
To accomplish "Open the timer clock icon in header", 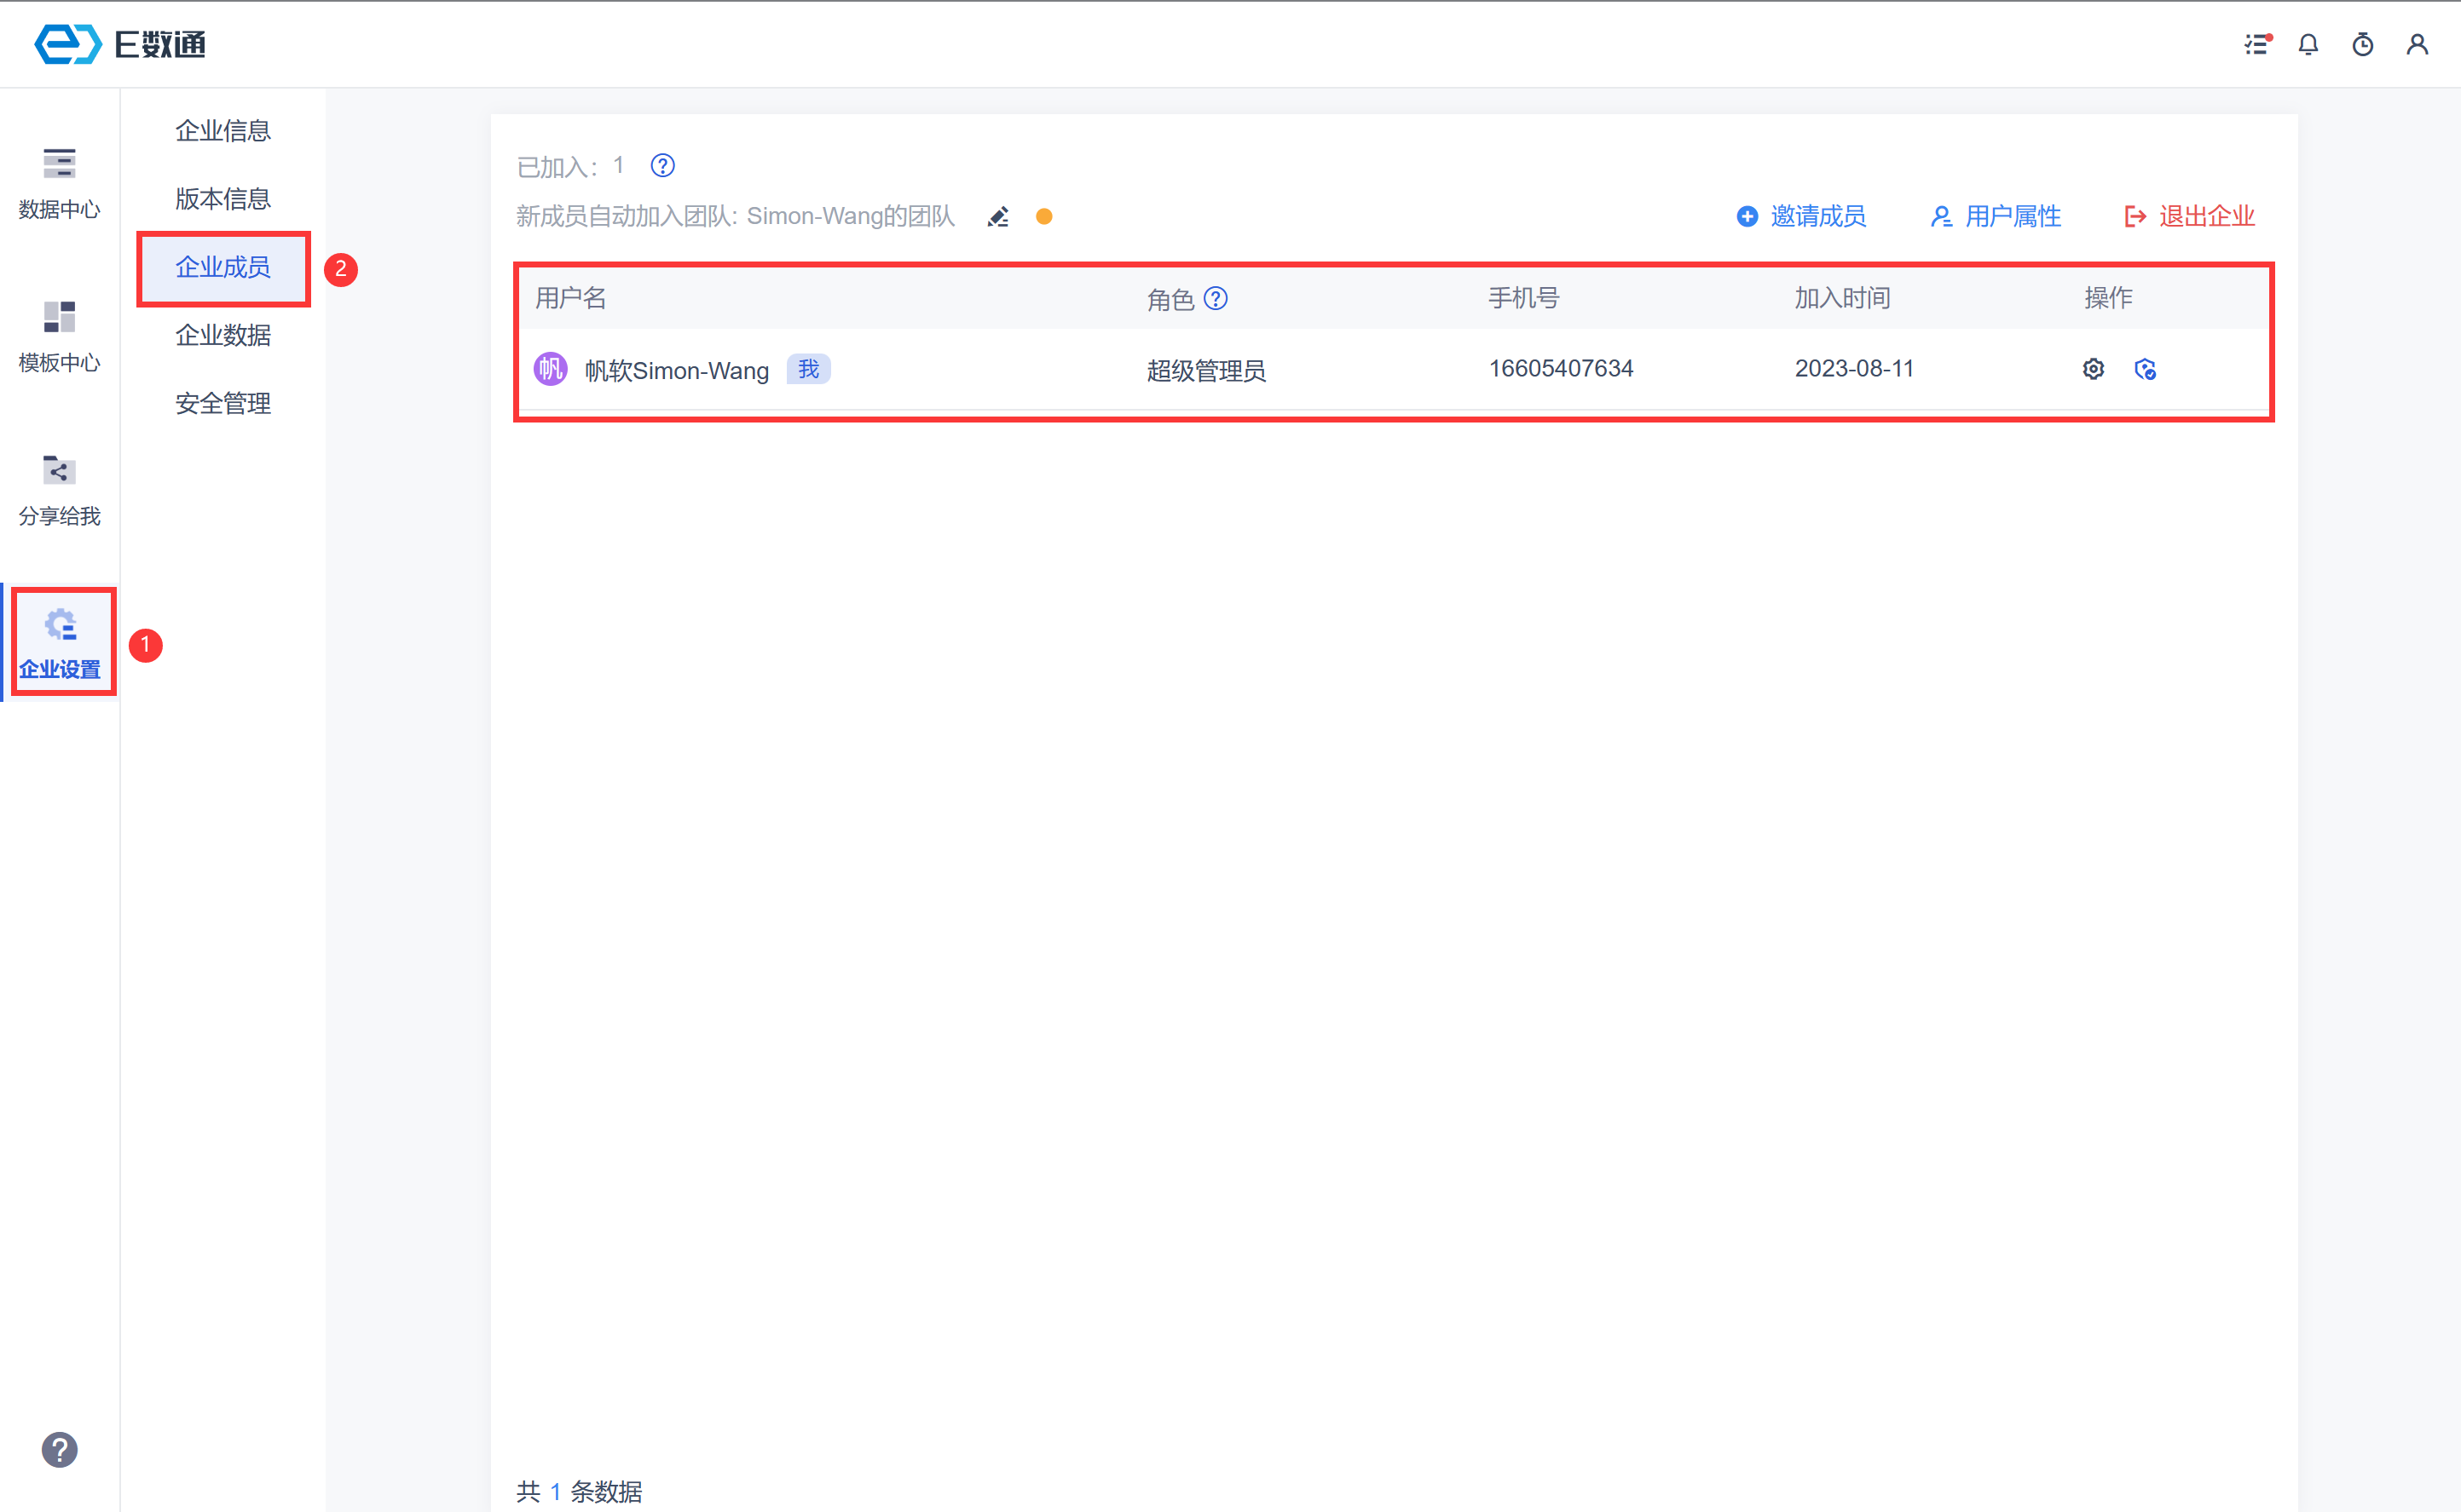I will click(2362, 44).
